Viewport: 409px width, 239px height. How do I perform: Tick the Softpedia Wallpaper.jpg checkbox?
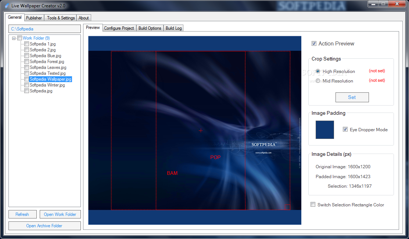(26, 79)
